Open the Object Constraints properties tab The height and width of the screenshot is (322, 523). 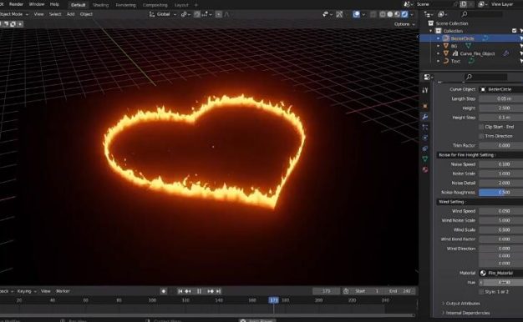click(425, 148)
